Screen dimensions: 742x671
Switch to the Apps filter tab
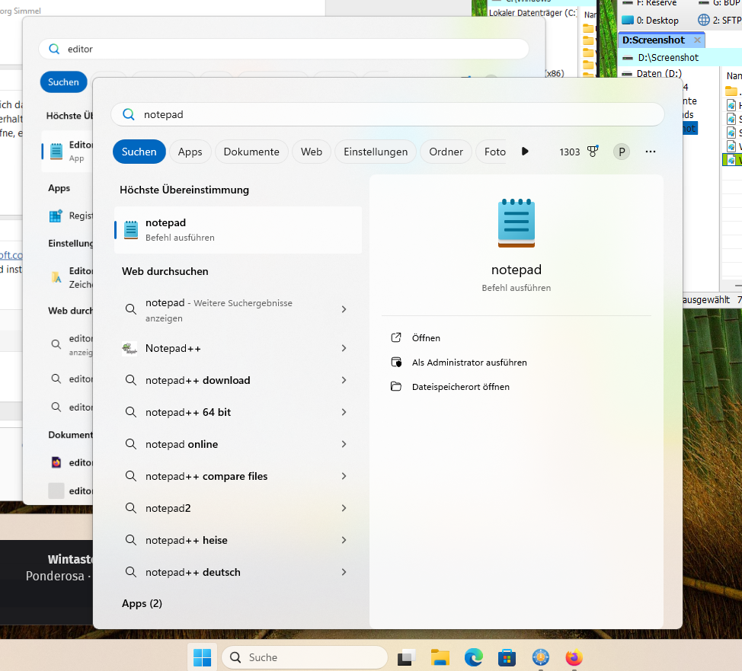(x=190, y=152)
